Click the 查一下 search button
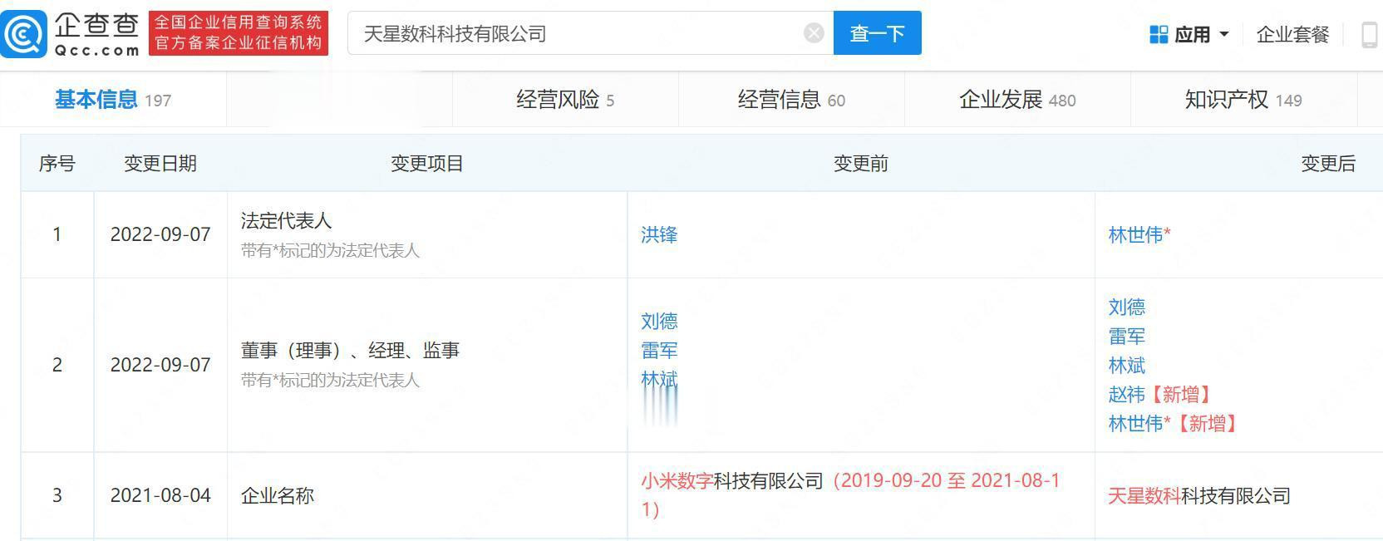The image size is (1383, 541). click(877, 33)
